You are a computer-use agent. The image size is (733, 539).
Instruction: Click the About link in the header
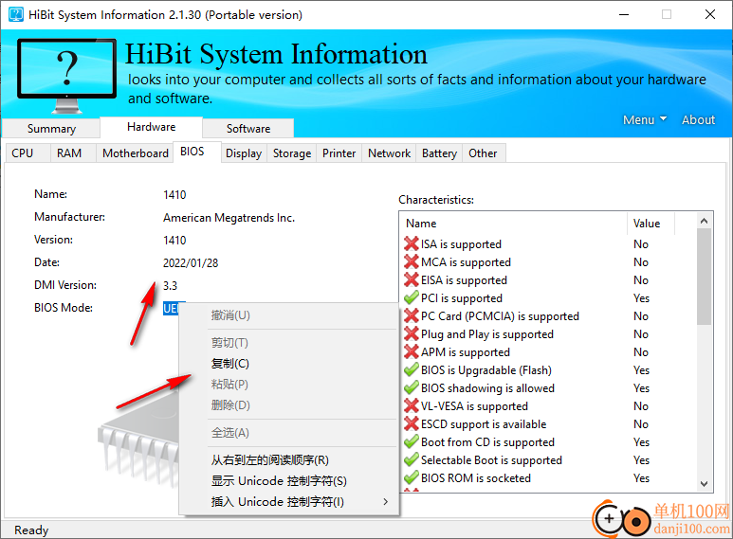click(698, 119)
